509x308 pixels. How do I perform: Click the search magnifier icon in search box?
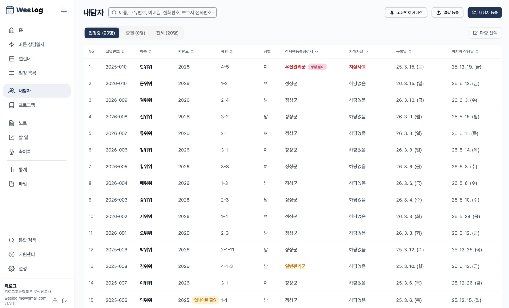point(114,12)
